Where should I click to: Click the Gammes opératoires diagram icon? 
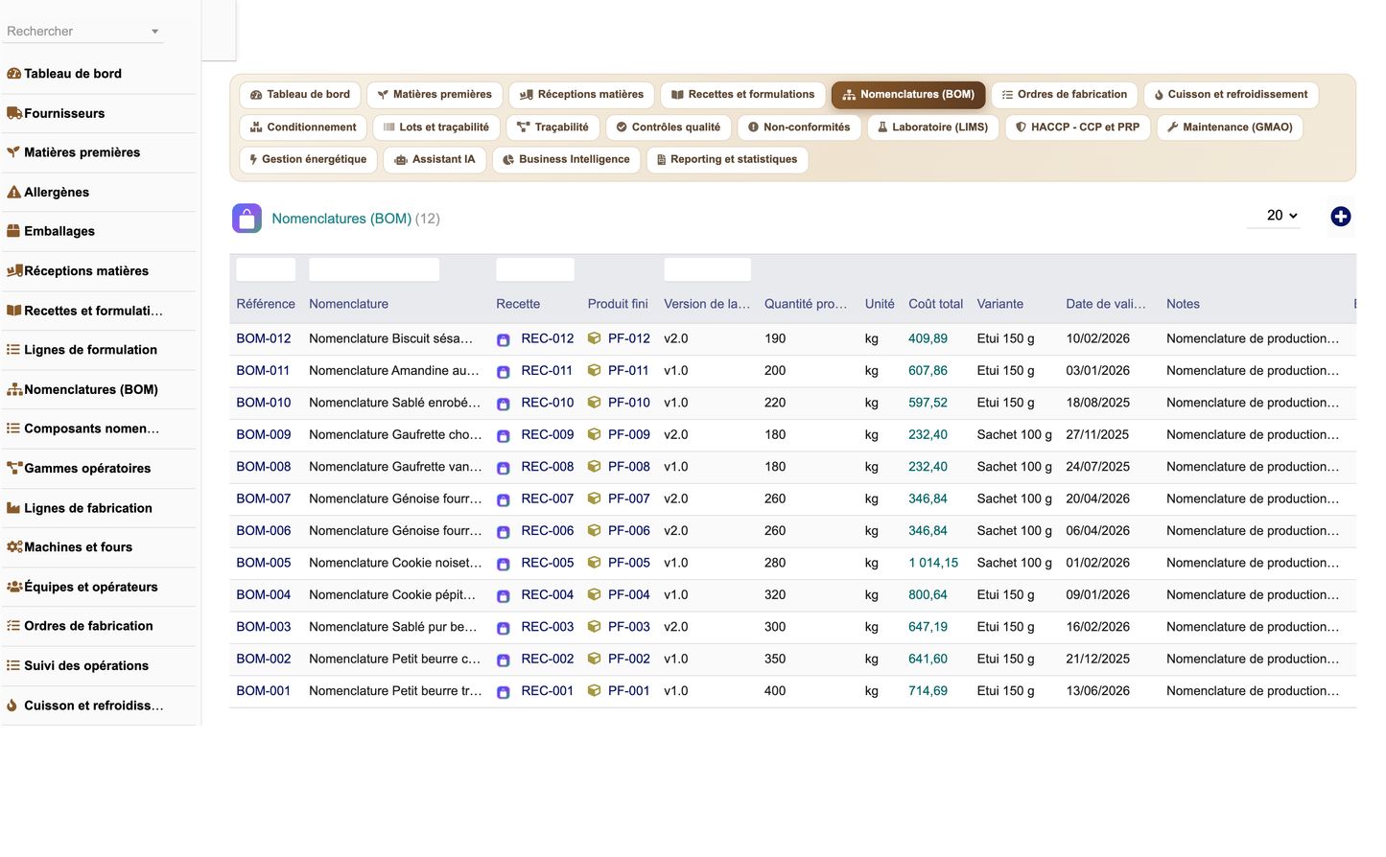(x=14, y=468)
